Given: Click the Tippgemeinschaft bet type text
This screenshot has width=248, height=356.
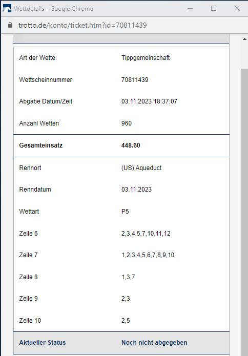Looking at the screenshot, I should coord(146,58).
